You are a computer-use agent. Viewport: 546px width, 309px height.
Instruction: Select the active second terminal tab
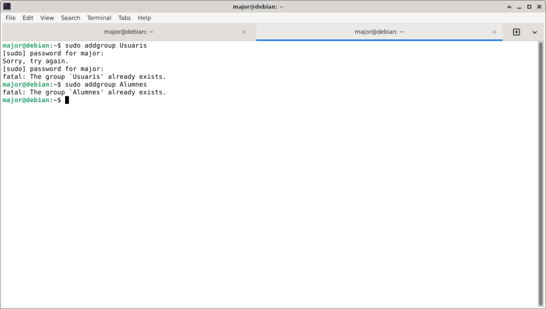[x=379, y=32]
